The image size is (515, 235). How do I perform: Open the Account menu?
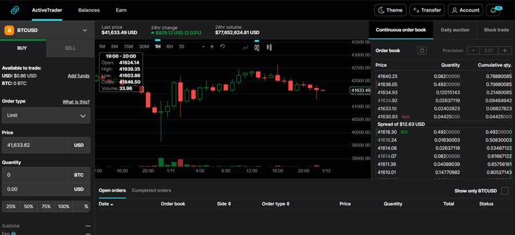coord(465,10)
